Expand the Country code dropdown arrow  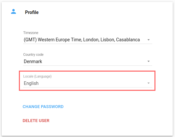click(148, 61)
